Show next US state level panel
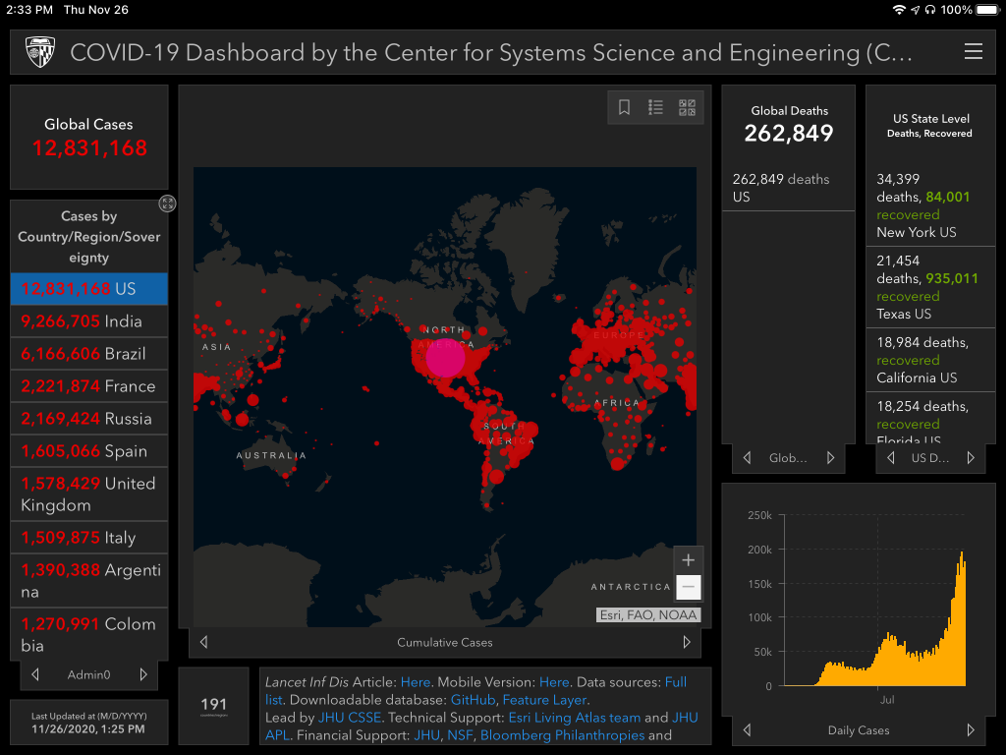The height and width of the screenshot is (755, 1006). click(x=971, y=458)
